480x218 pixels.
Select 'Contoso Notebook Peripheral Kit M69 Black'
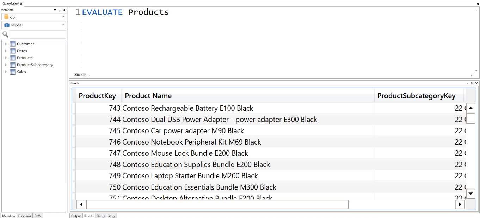pyautogui.click(x=271, y=142)
